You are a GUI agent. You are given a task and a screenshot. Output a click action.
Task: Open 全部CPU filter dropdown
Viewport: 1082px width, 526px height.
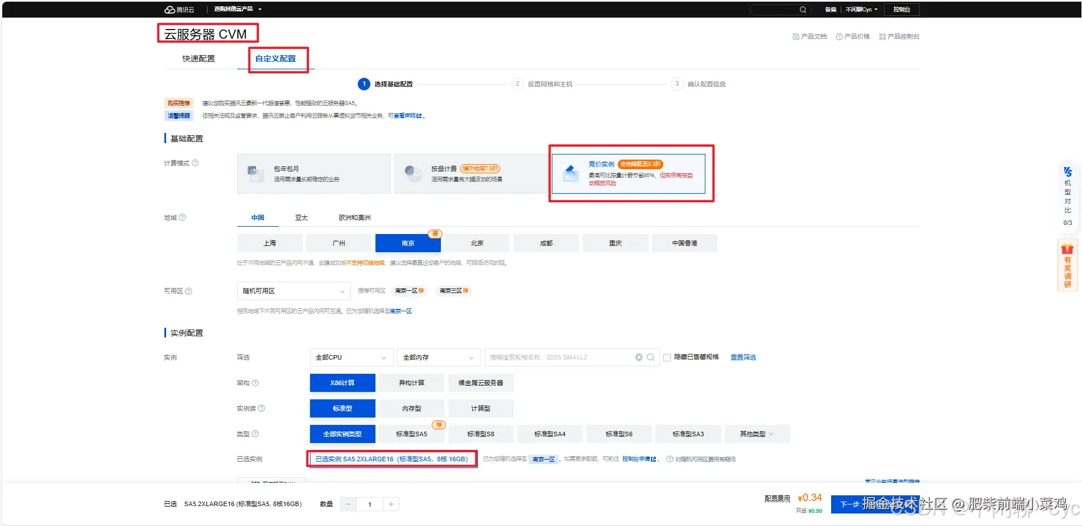coord(351,357)
